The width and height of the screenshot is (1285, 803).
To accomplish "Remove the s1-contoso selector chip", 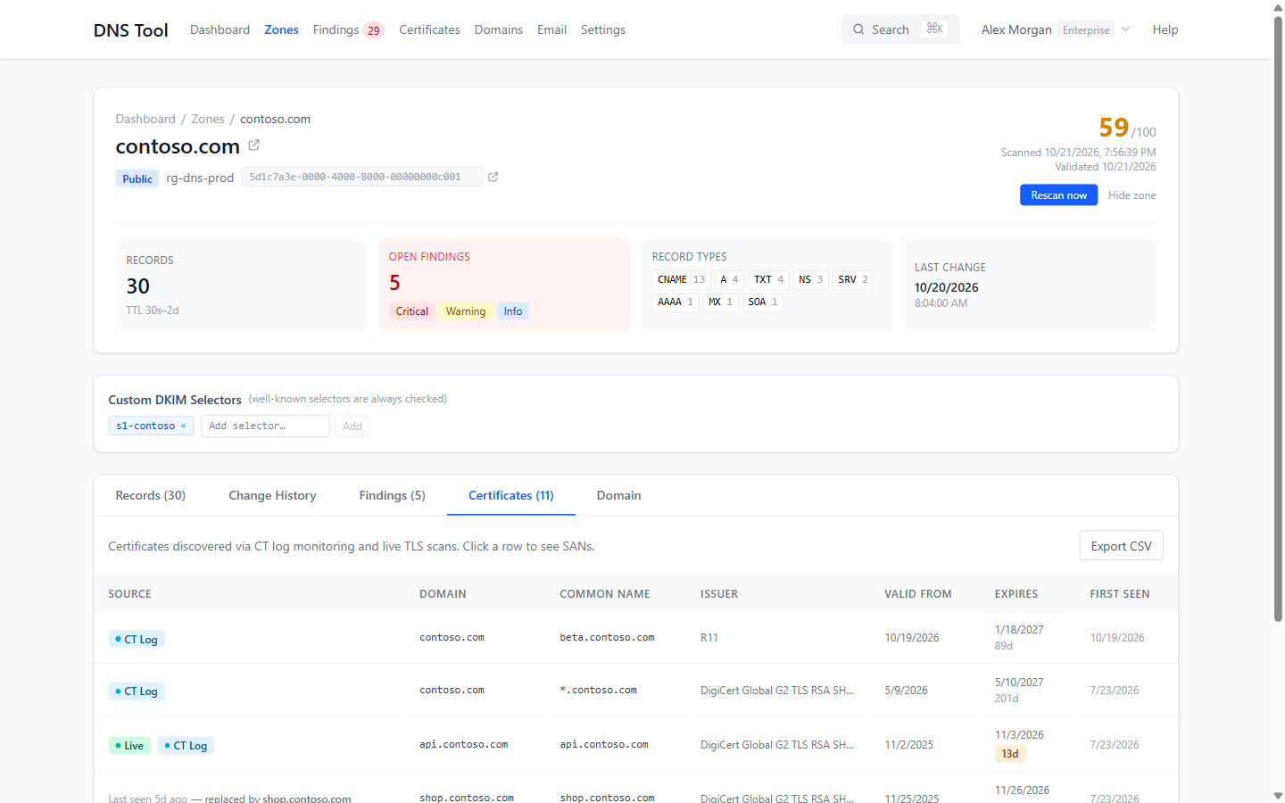I will pos(183,426).
